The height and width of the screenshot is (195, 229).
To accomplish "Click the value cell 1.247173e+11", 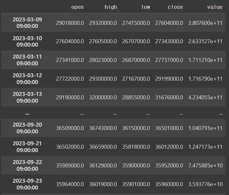I will click(205, 147).
